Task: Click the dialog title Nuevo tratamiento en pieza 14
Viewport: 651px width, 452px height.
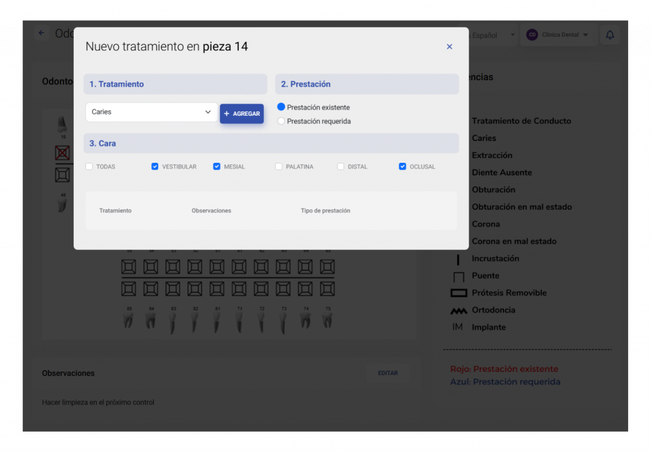Action: 167,46
